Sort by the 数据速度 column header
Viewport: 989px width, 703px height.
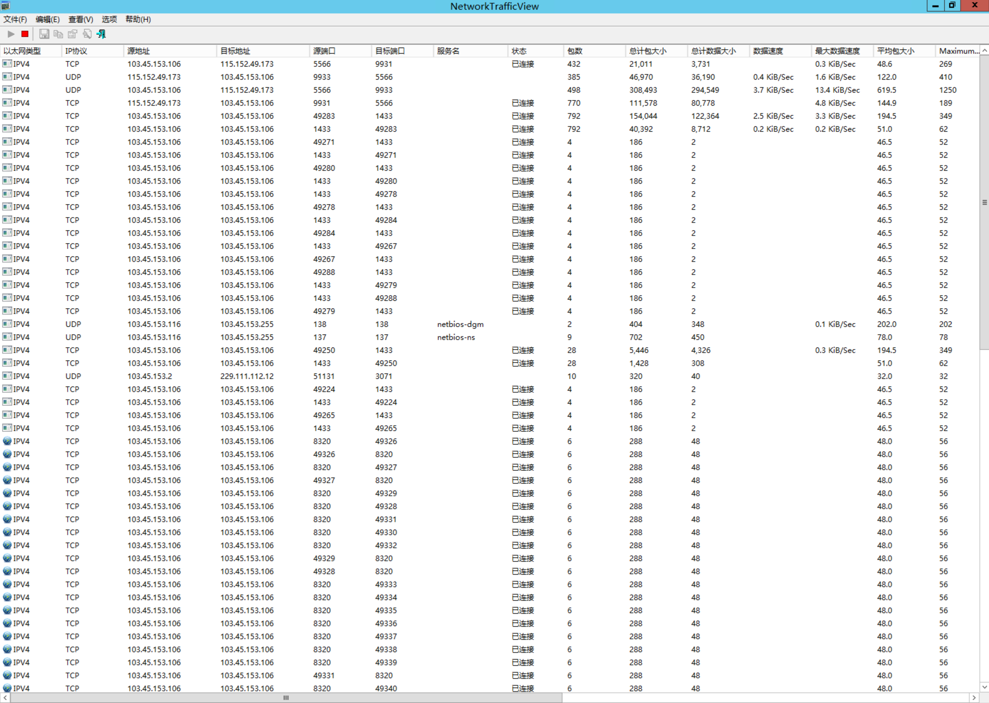click(x=781, y=51)
